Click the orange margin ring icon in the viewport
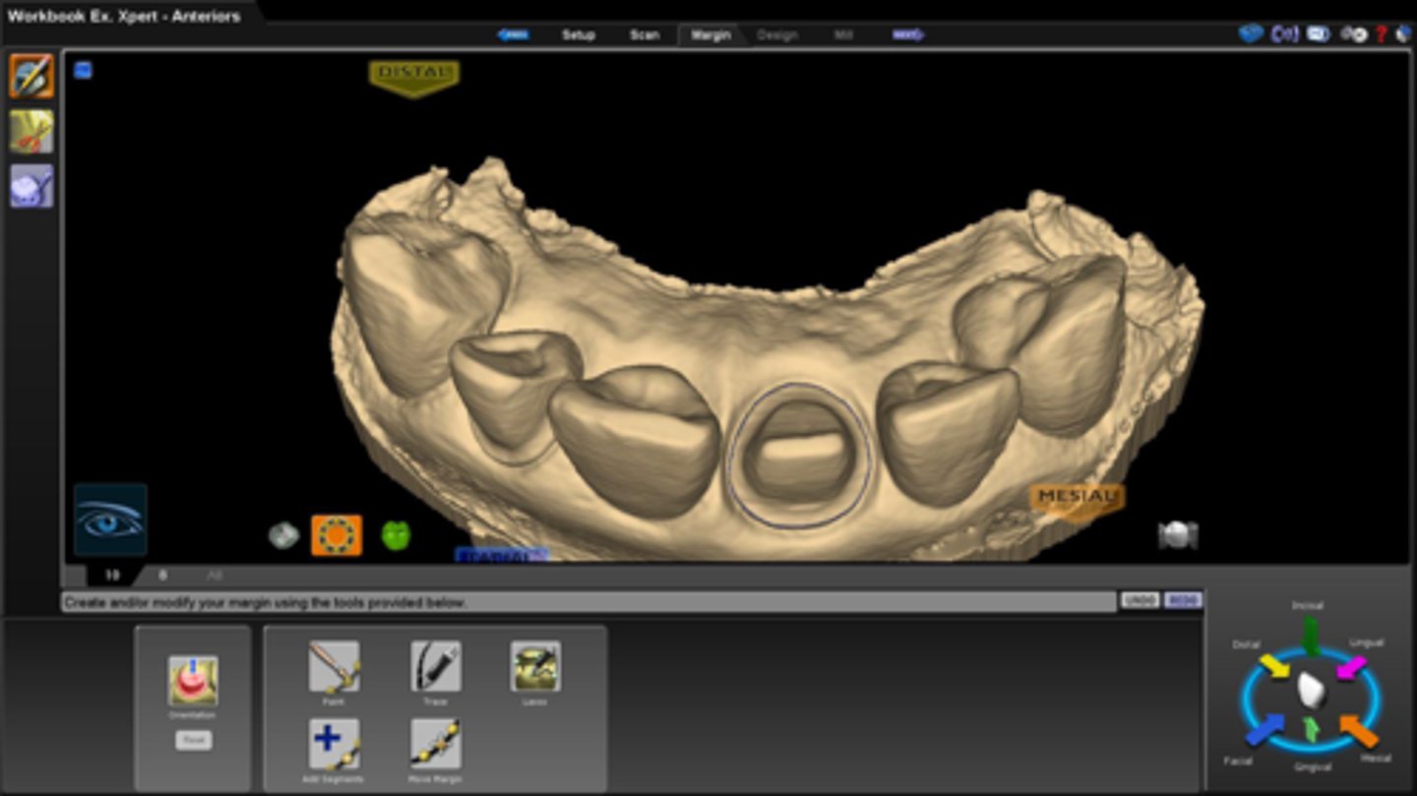Screen dimensions: 1417x796 click(337, 535)
